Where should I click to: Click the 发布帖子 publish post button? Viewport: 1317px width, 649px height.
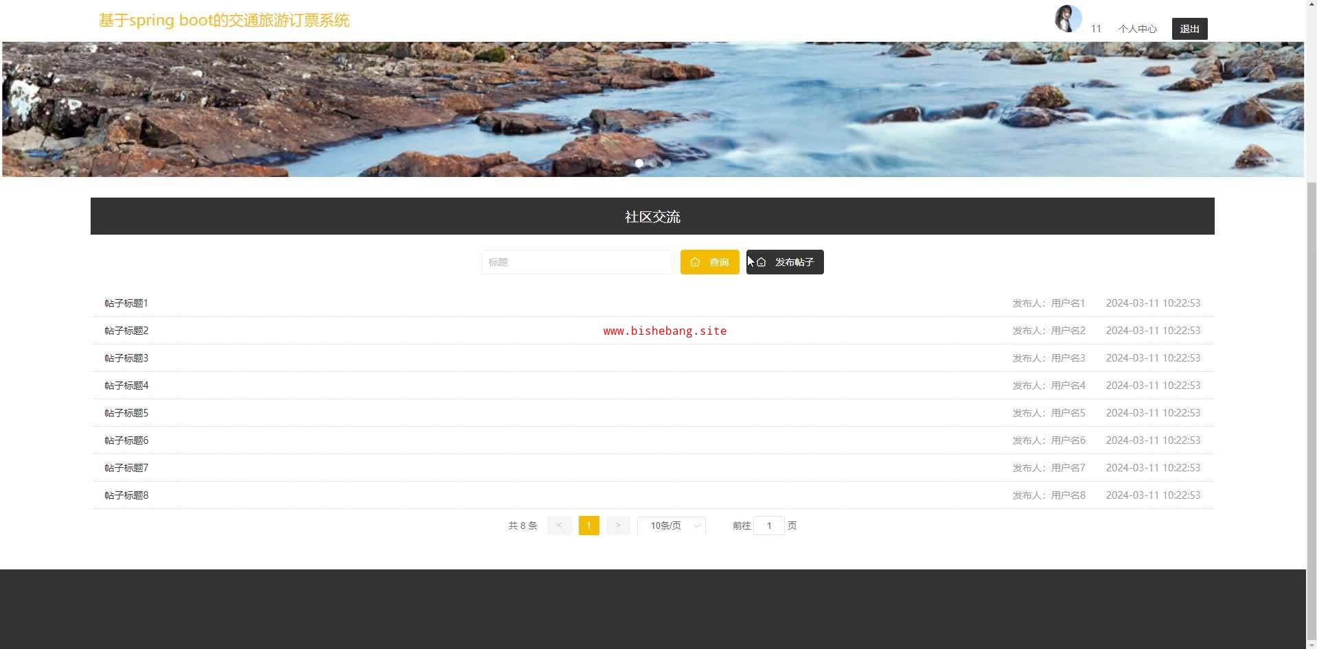click(x=785, y=262)
